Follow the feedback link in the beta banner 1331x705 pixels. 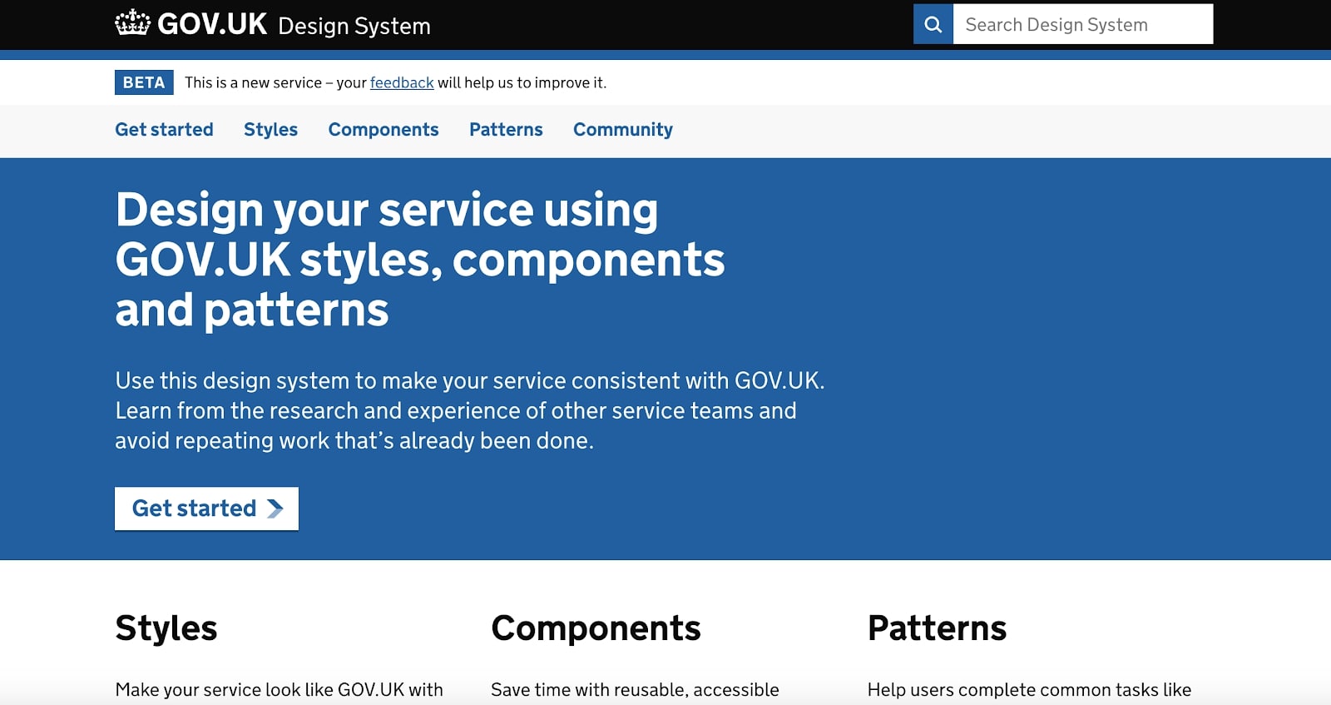[402, 82]
